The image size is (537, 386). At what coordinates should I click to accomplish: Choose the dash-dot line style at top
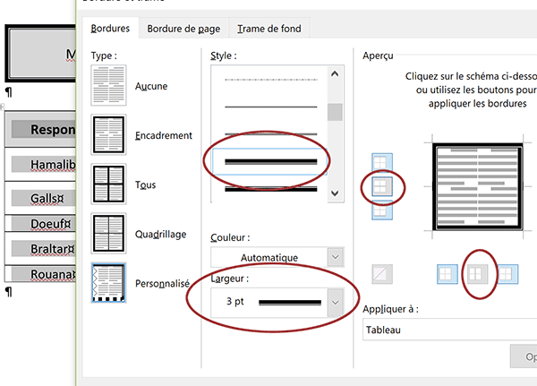pos(270,80)
